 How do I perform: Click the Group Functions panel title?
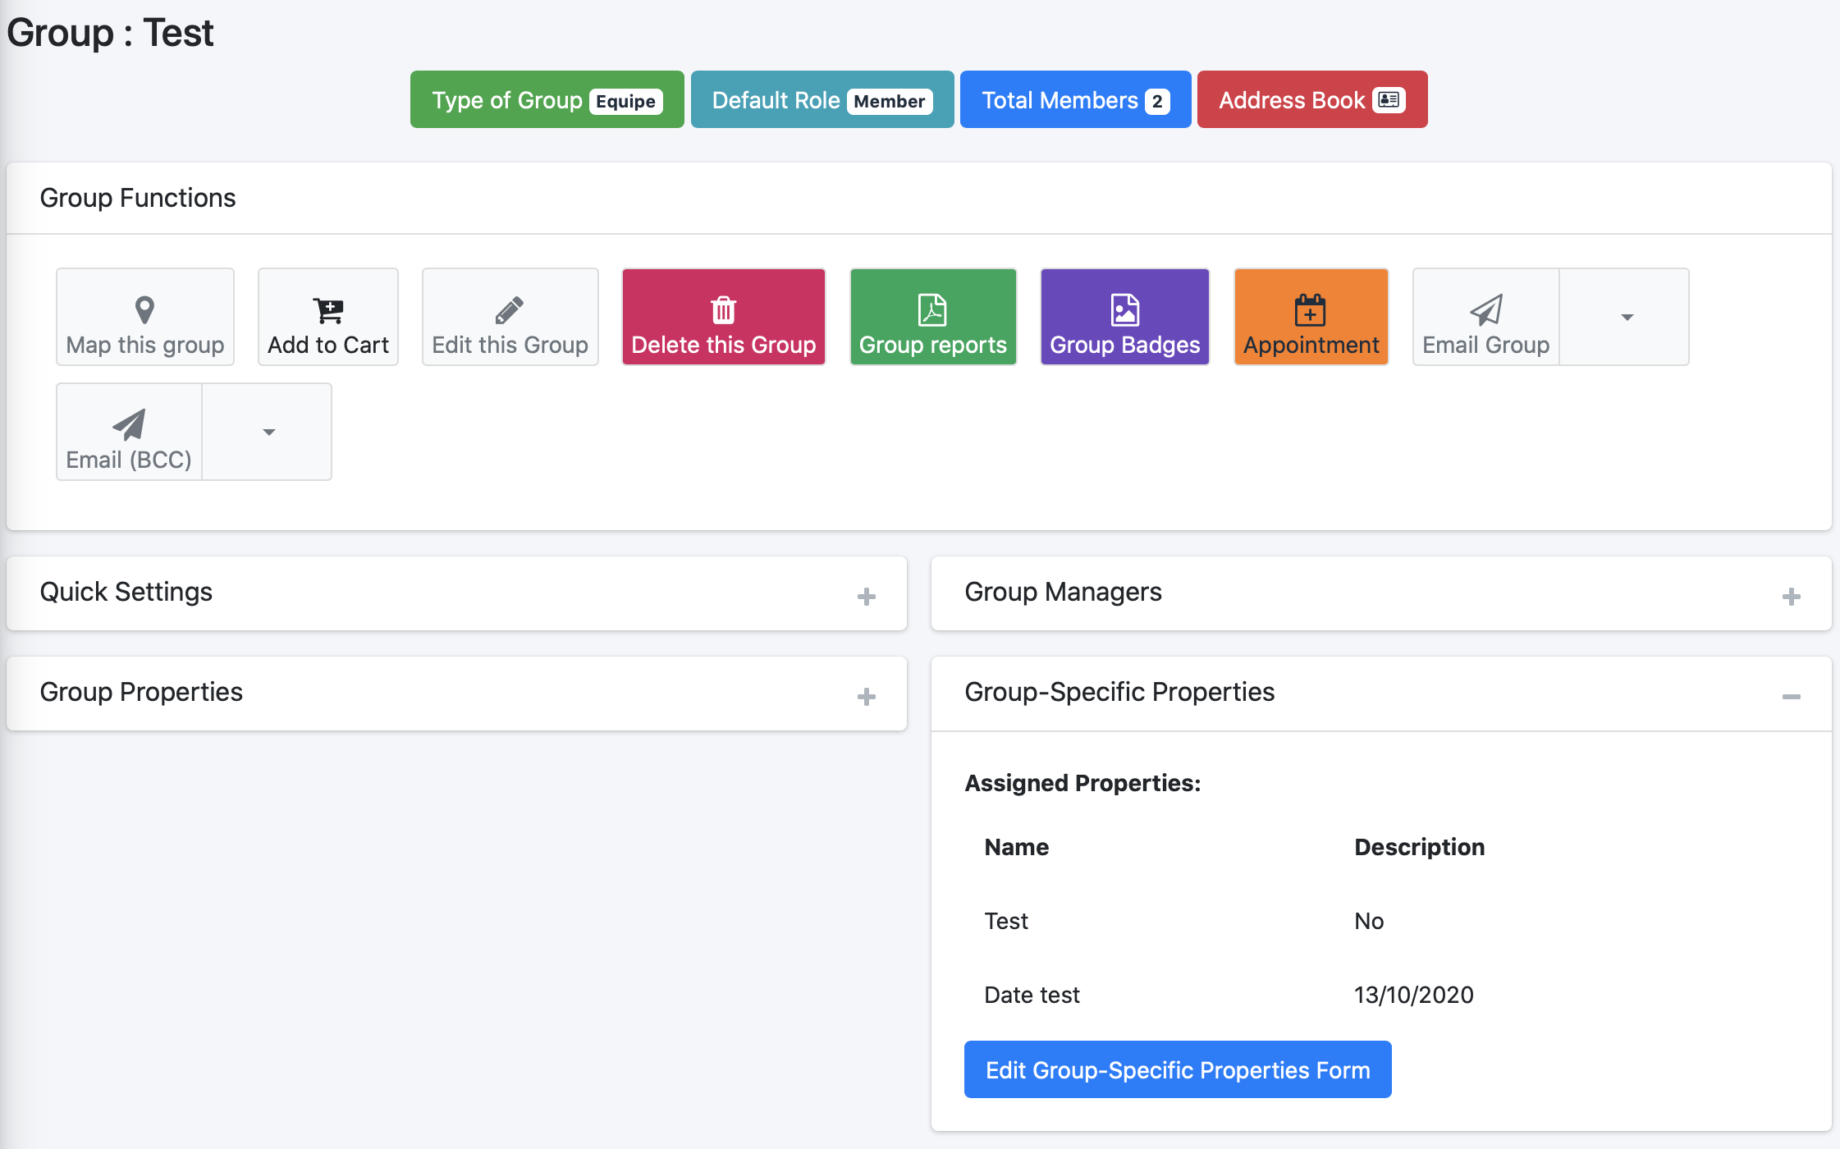click(138, 198)
